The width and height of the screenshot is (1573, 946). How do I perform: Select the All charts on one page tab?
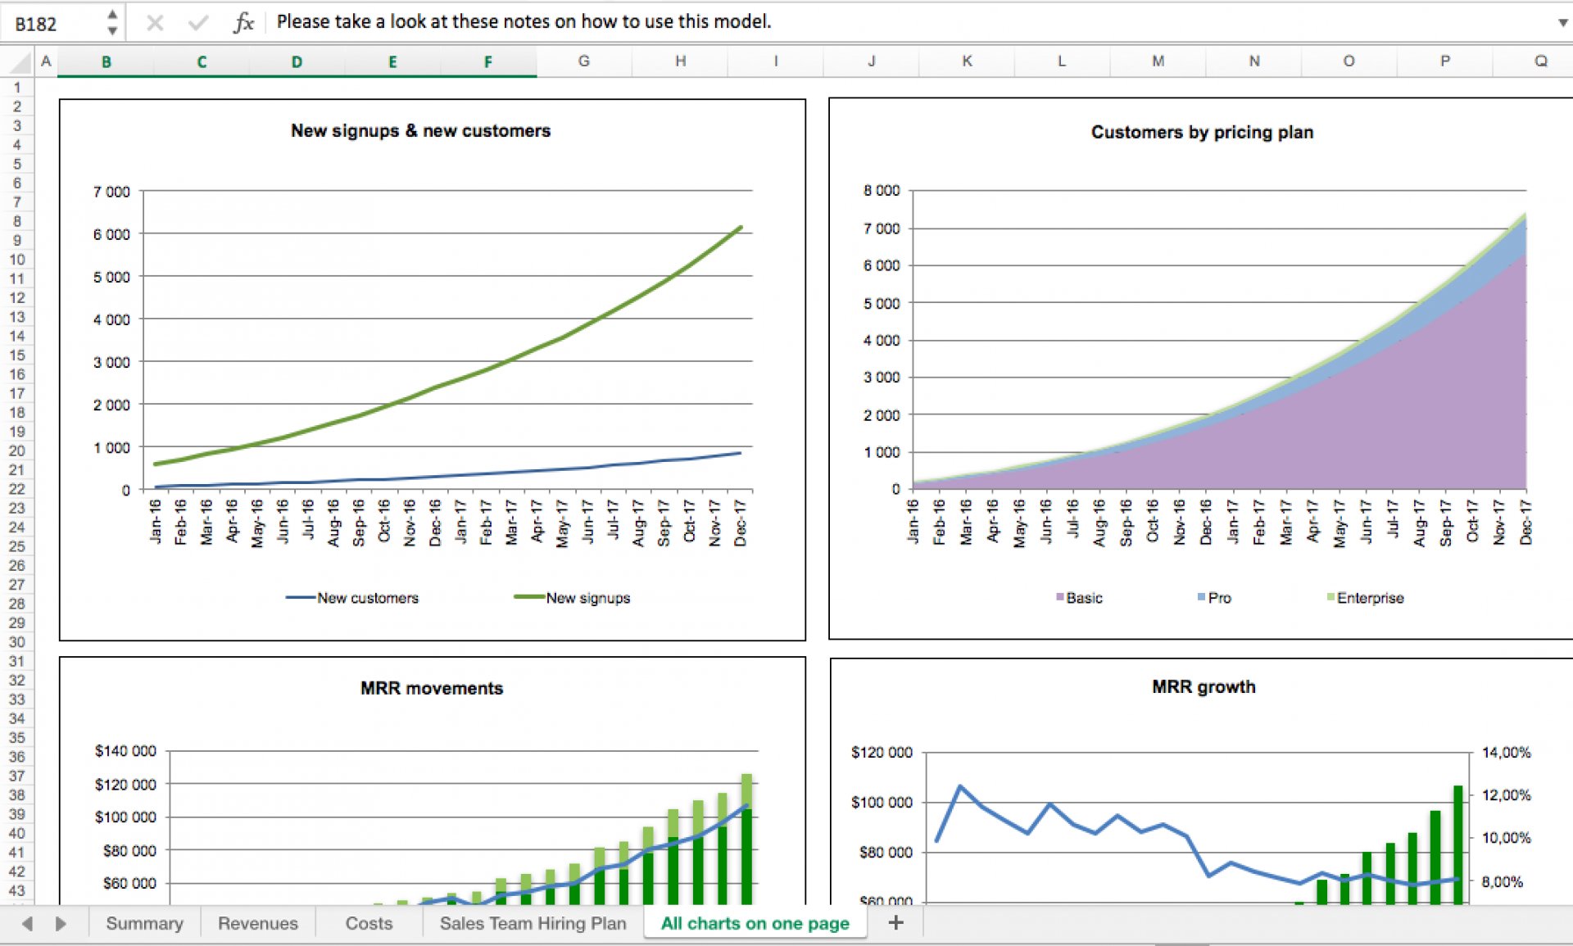tap(755, 924)
